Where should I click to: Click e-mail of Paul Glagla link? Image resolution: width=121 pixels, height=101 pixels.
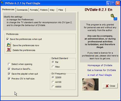click(100, 75)
